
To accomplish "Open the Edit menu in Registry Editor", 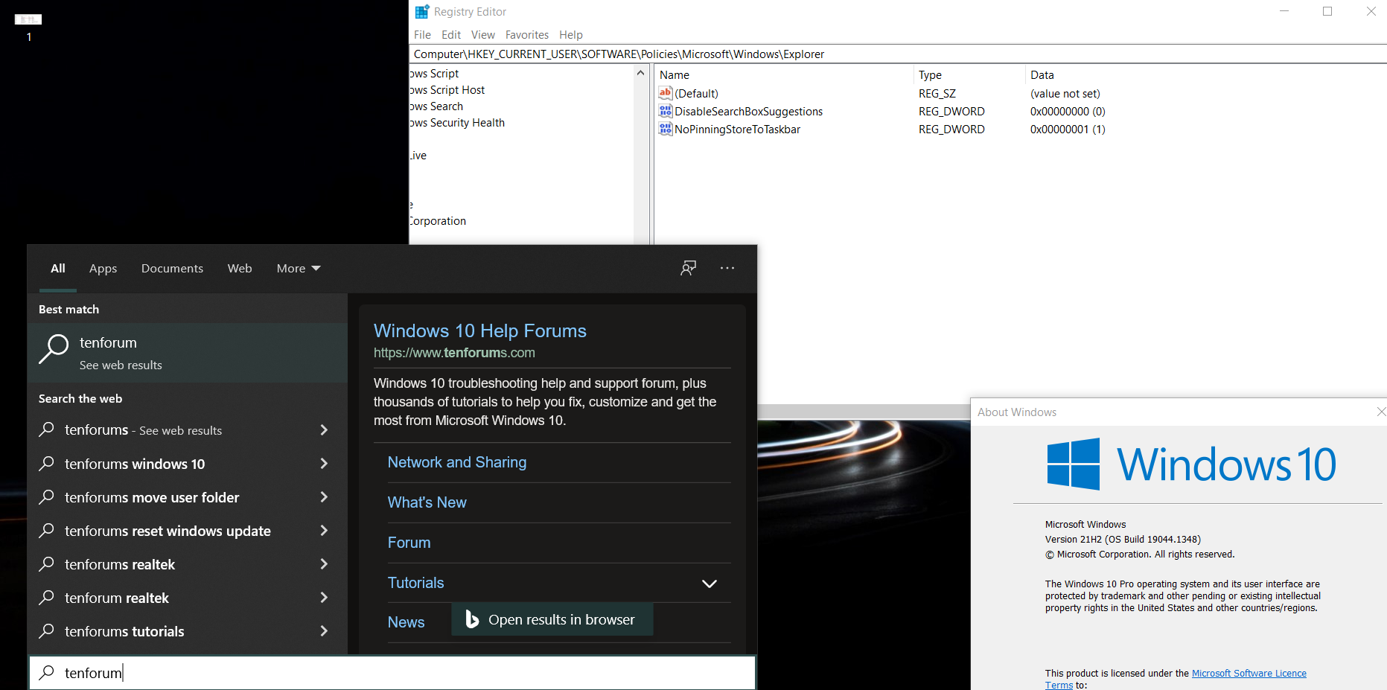I will pyautogui.click(x=451, y=35).
